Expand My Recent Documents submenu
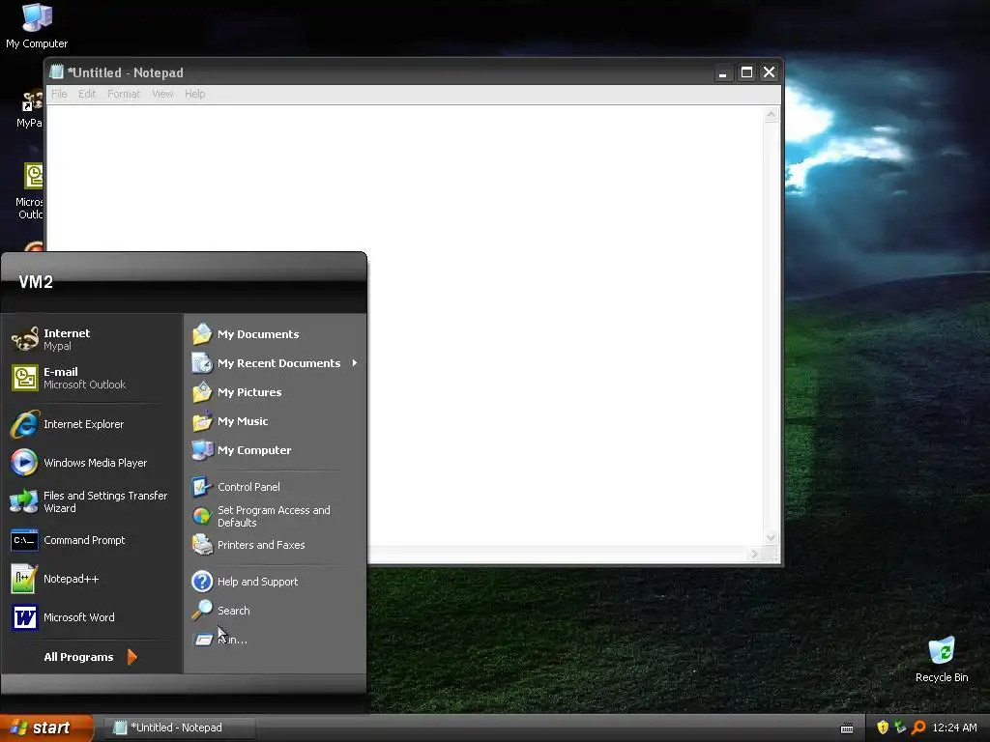Image resolution: width=990 pixels, height=742 pixels. (275, 363)
